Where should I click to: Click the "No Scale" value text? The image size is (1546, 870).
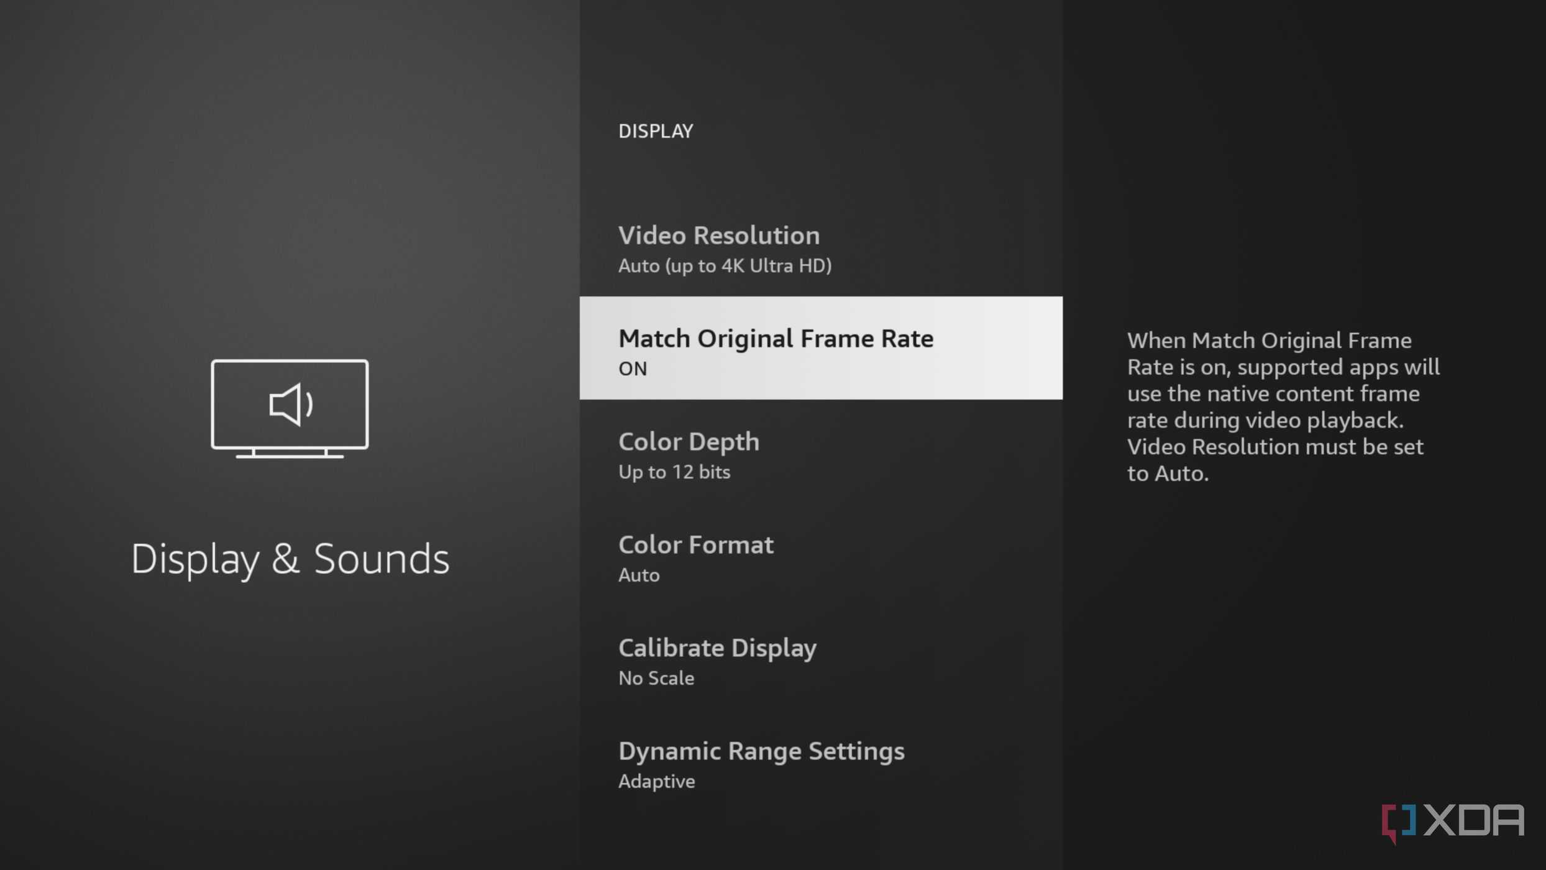coord(656,678)
